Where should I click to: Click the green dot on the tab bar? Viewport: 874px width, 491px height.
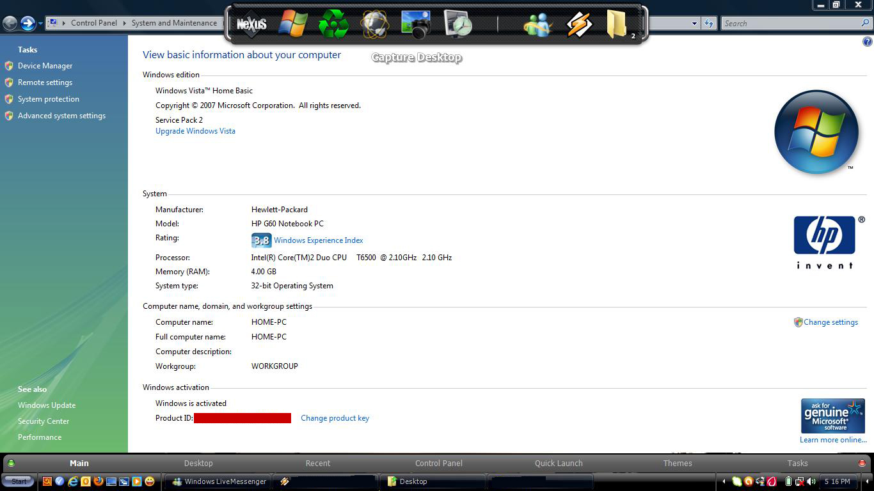coord(11,464)
